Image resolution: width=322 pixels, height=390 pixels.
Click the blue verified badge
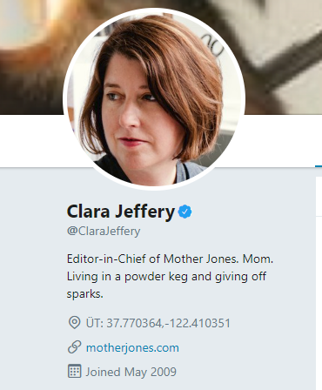[184, 212]
